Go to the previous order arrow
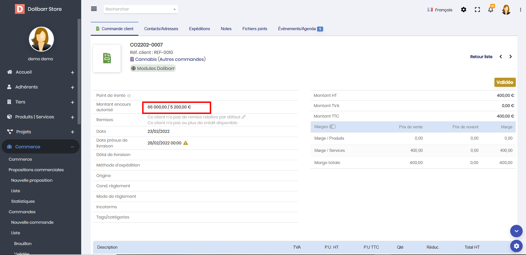The width and height of the screenshot is (526, 255). point(501,57)
